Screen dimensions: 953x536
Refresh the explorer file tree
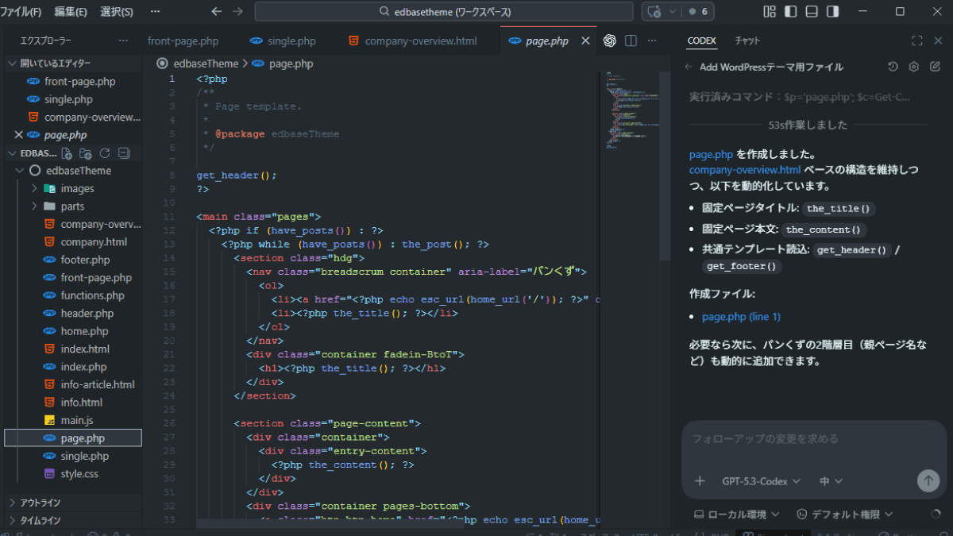(105, 153)
